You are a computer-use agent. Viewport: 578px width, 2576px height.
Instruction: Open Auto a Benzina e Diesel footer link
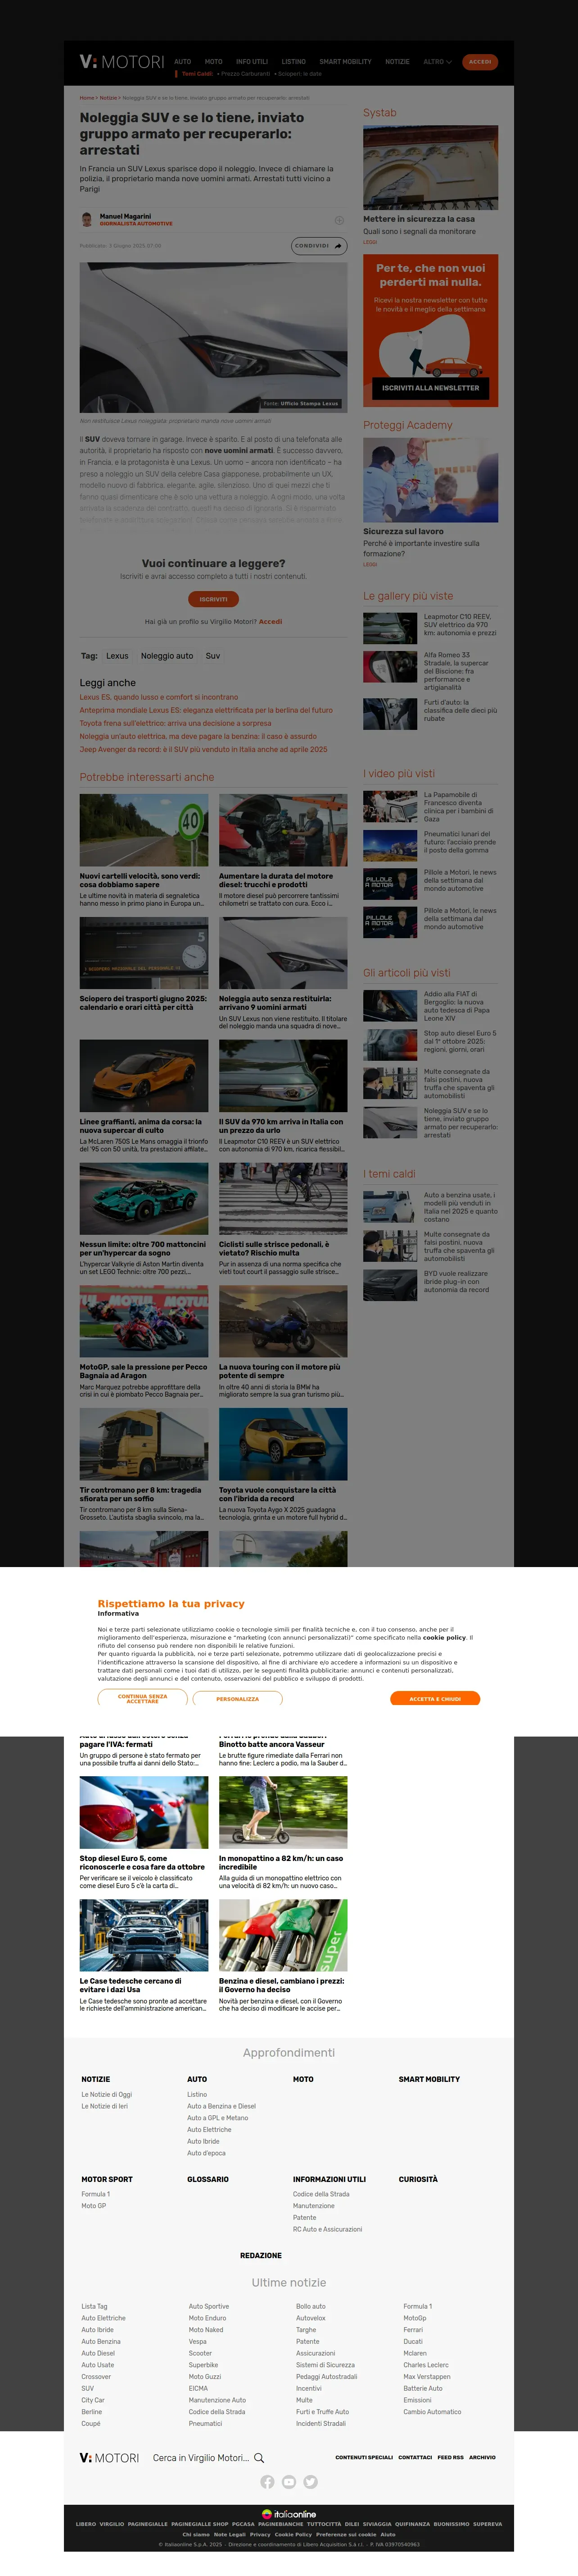(x=221, y=2106)
